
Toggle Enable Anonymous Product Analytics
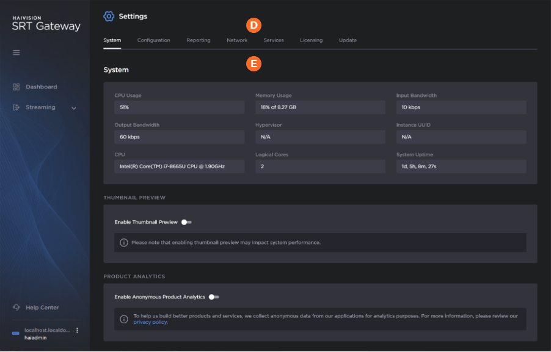[213, 297]
